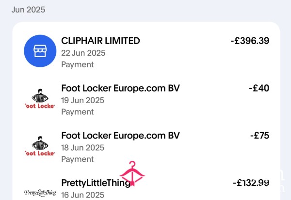This screenshot has width=291, height=200.
Task: Open the Foot Locker Europe.com BV 19 Jun payment
Action: tap(146, 98)
